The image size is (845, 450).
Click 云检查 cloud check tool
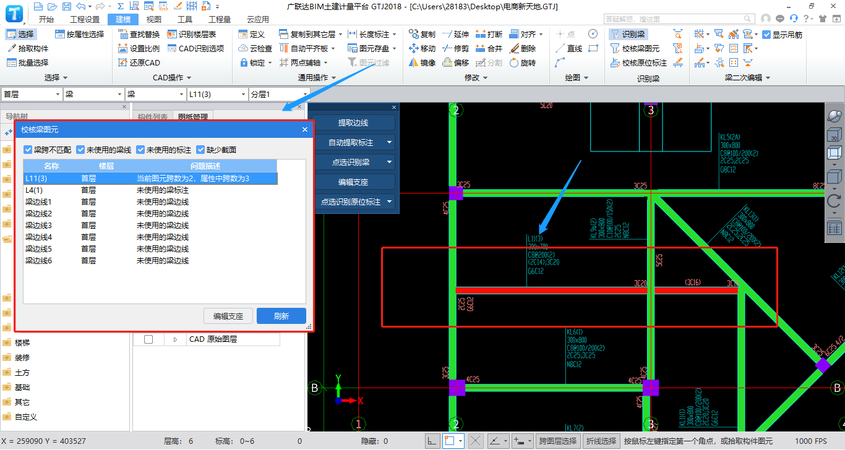click(255, 48)
